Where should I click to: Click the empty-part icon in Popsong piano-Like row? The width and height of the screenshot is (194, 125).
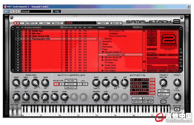(67, 39)
